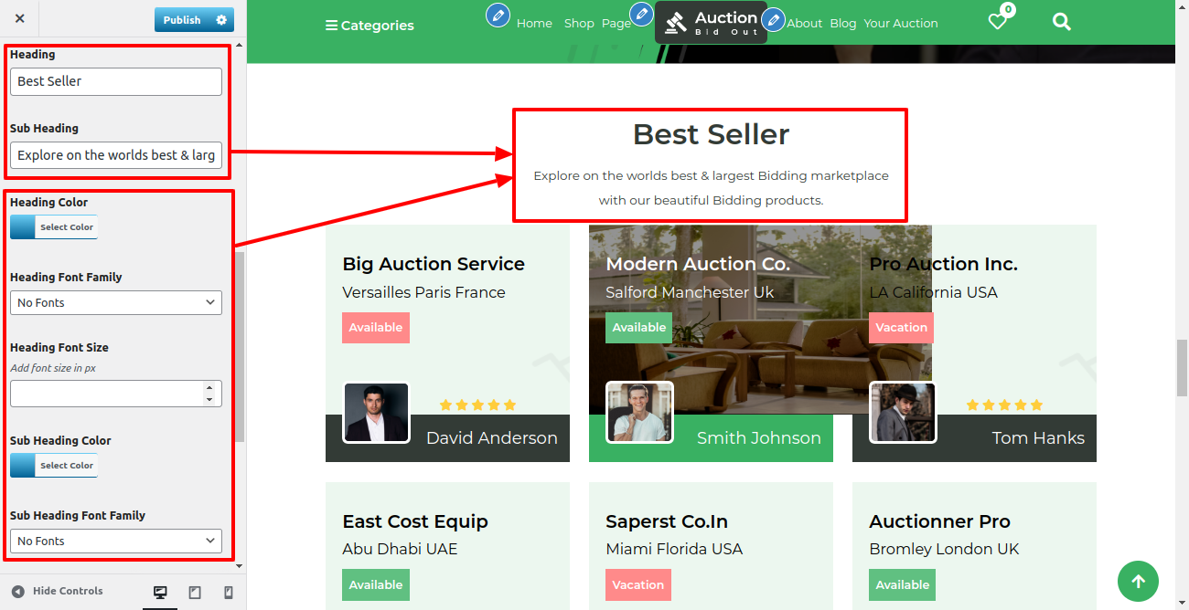Open publish settings gear icon
Image resolution: width=1189 pixels, height=610 pixels.
click(x=221, y=20)
